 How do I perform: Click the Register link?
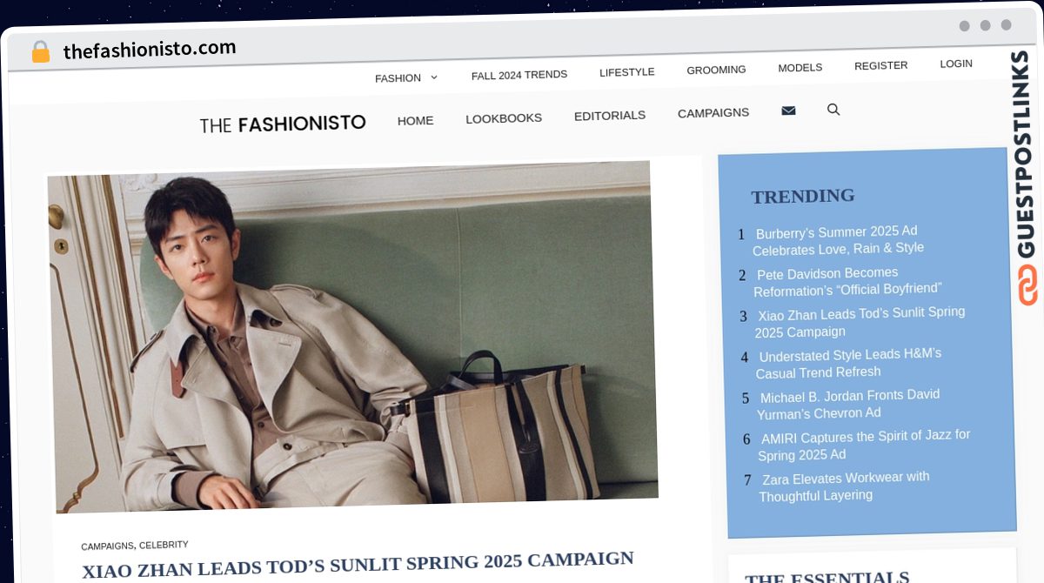[x=880, y=65]
